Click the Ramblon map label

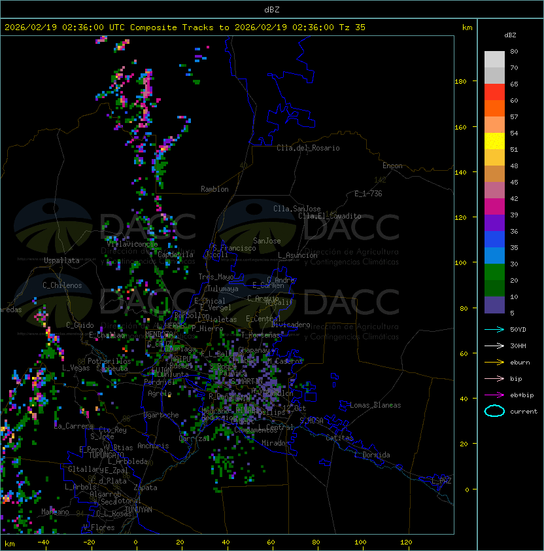point(214,189)
